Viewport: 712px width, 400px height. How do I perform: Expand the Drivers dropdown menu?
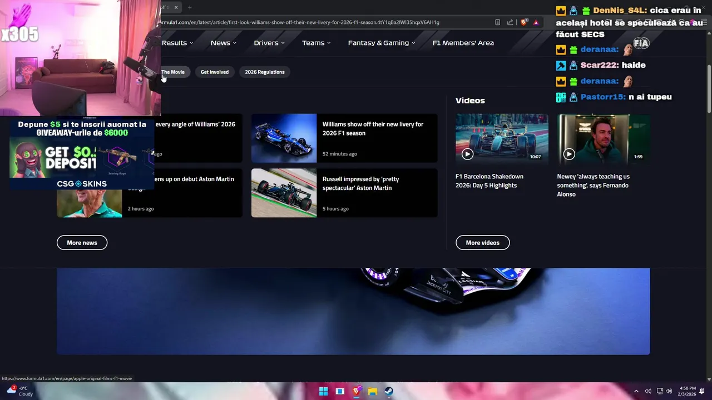click(x=269, y=43)
